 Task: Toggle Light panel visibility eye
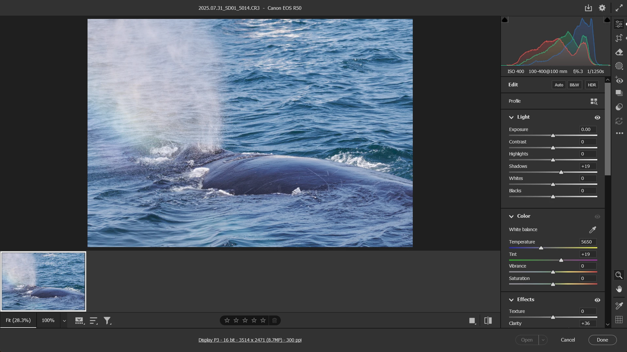click(x=597, y=118)
